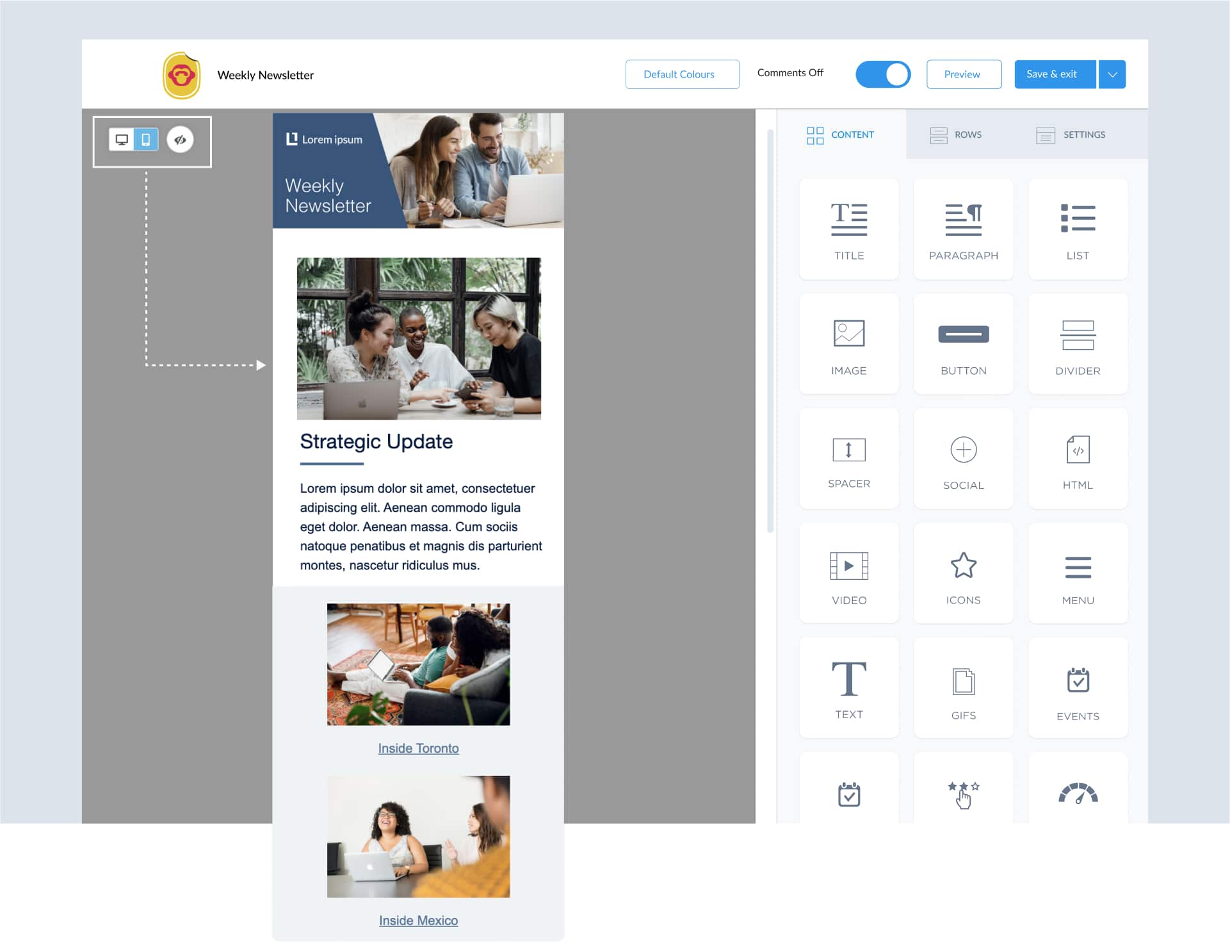Click Save & exit button
The width and height of the screenshot is (1230, 943).
click(x=1052, y=73)
